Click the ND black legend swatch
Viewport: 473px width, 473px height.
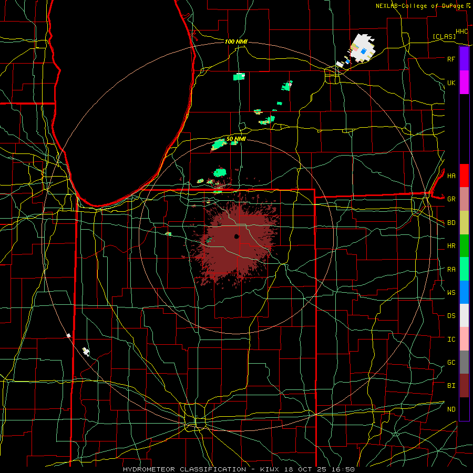coord(464,409)
